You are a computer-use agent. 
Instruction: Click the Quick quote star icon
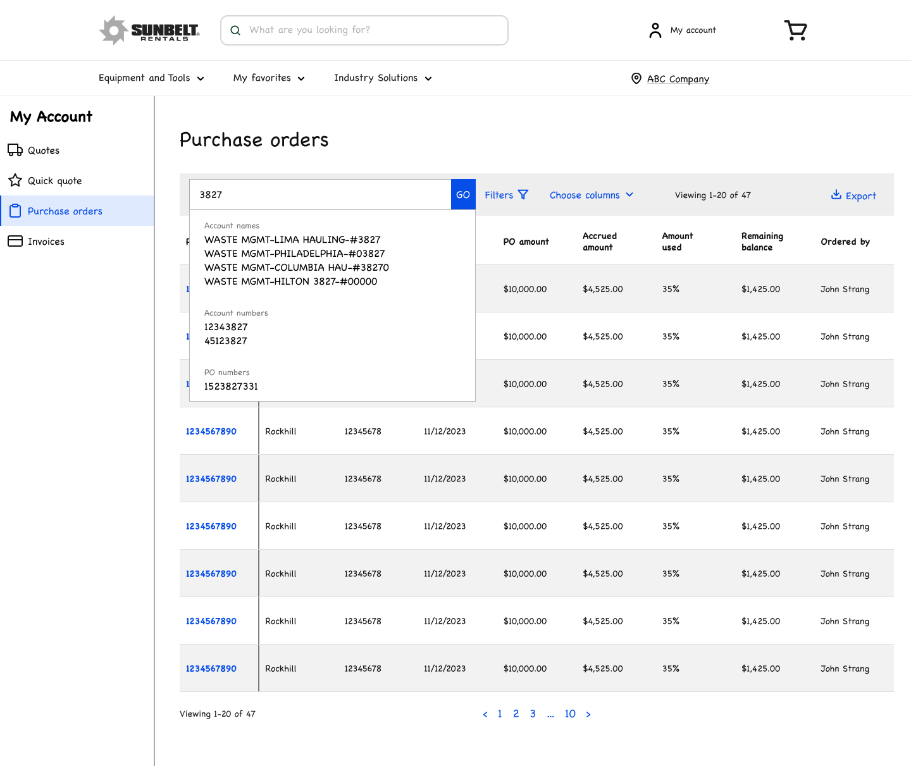[x=15, y=180]
